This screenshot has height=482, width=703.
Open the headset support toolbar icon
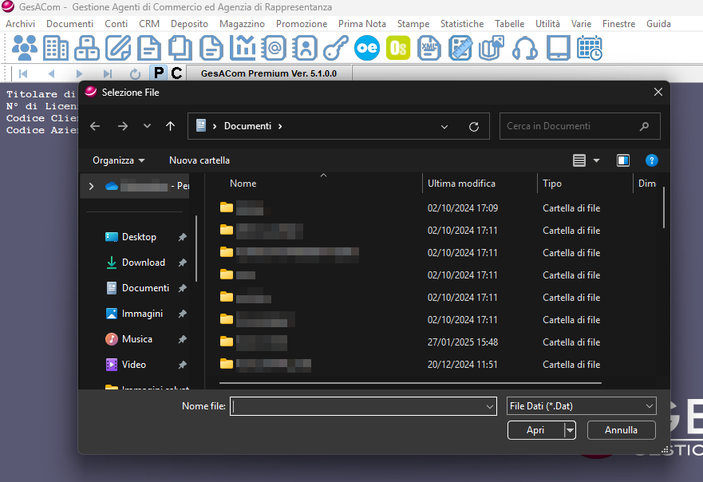tap(524, 48)
